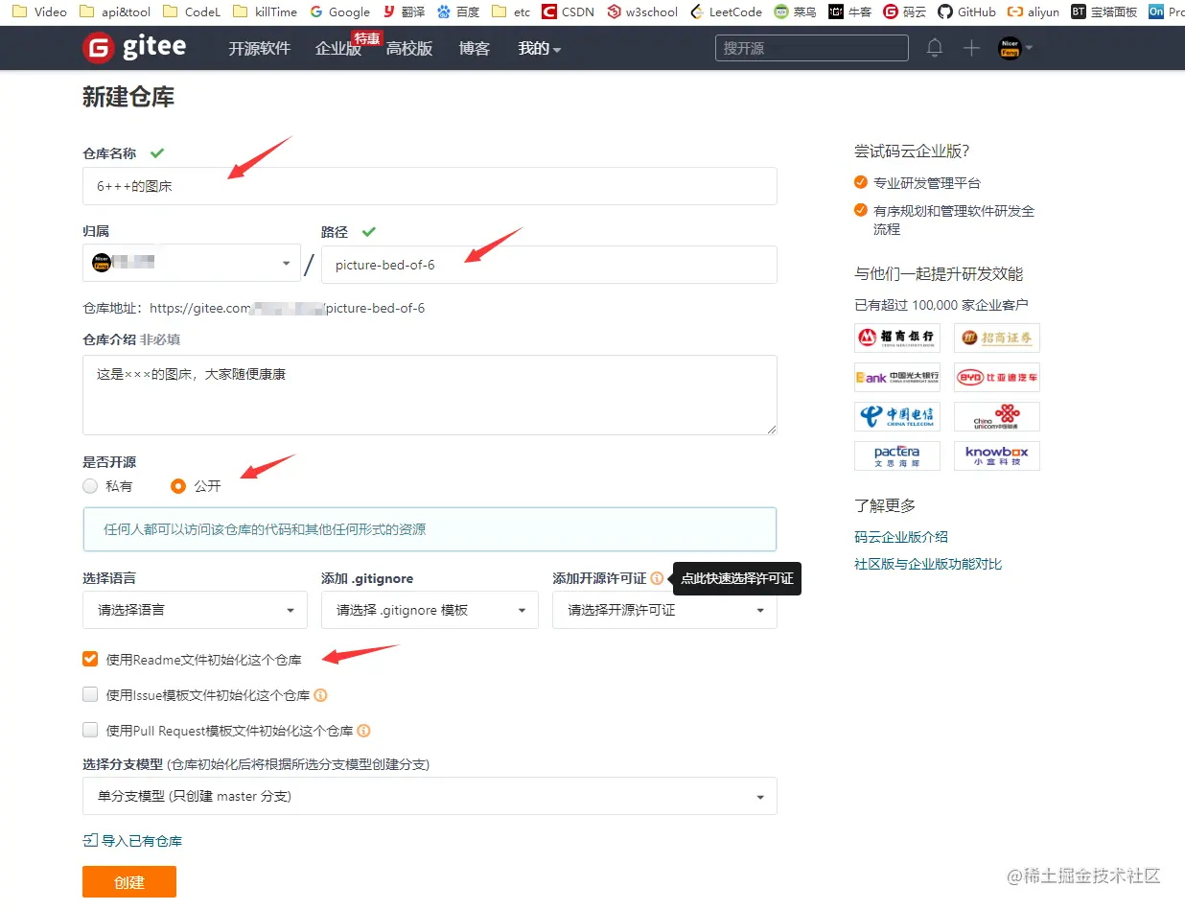
Task: Click info icon next to Issue模板 option
Action: [321, 695]
